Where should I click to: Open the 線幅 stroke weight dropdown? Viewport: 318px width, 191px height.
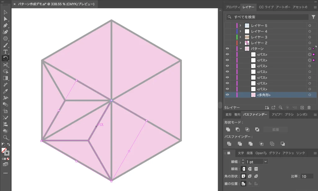pos(266,162)
